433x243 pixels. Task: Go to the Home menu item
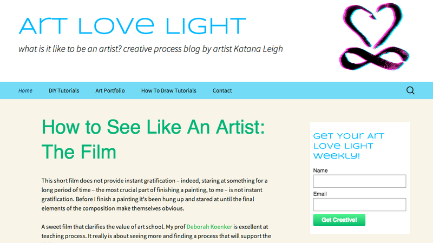pyautogui.click(x=25, y=90)
